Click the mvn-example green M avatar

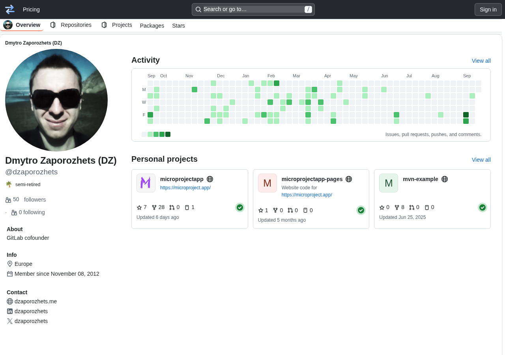pyautogui.click(x=389, y=183)
